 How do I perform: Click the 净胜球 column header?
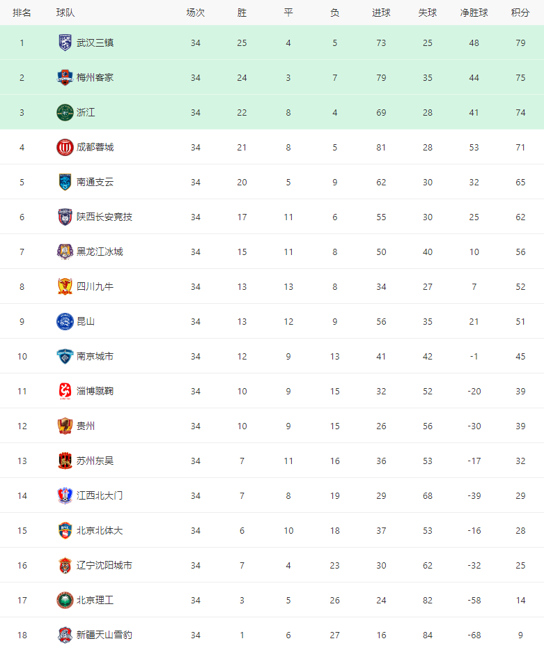(474, 13)
